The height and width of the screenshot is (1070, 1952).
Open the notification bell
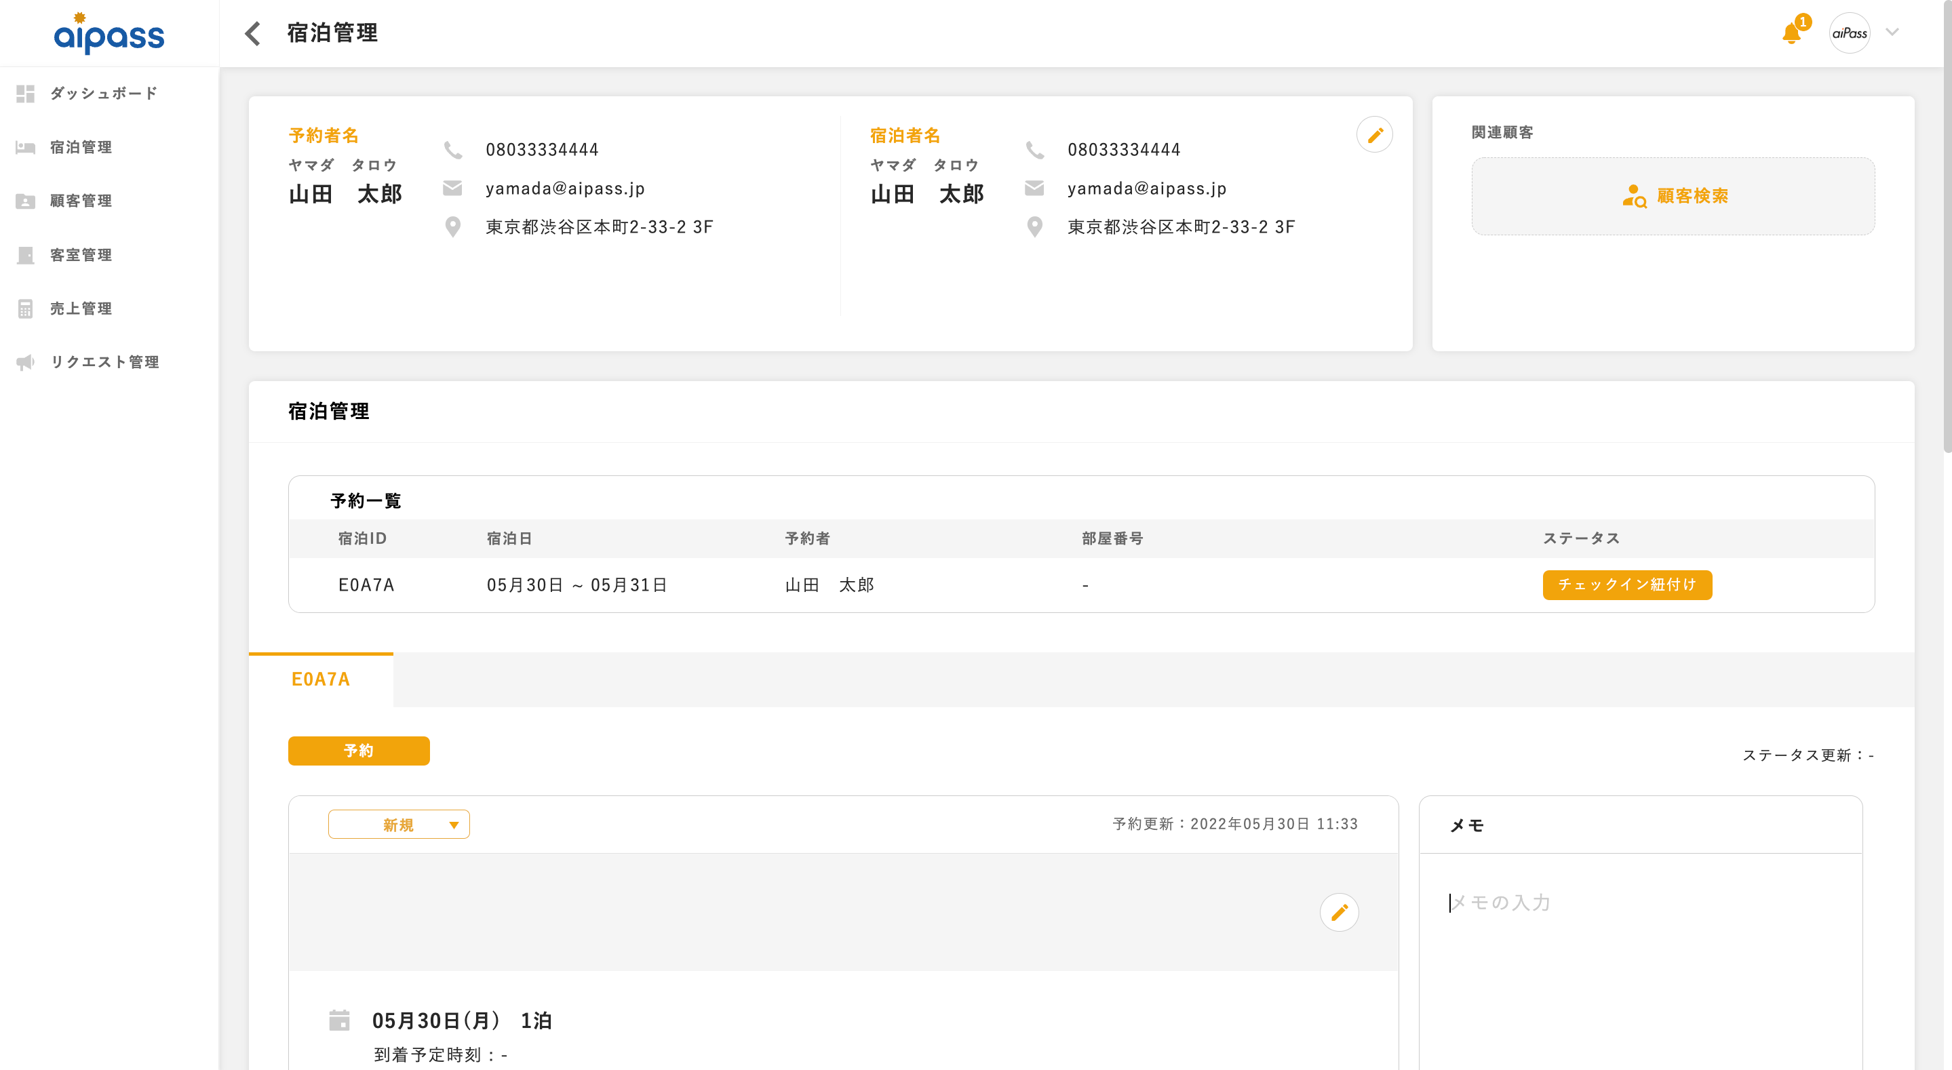[x=1791, y=33]
